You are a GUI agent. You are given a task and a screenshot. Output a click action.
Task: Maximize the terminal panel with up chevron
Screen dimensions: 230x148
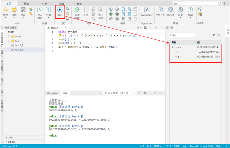pyautogui.click(x=155, y=93)
